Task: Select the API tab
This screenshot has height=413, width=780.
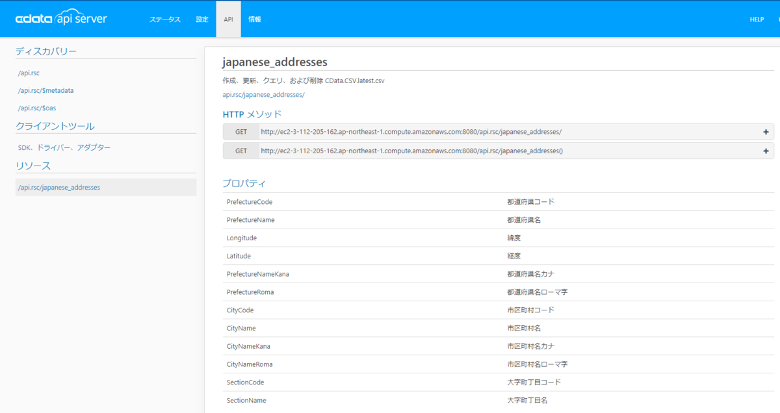Action: (228, 19)
